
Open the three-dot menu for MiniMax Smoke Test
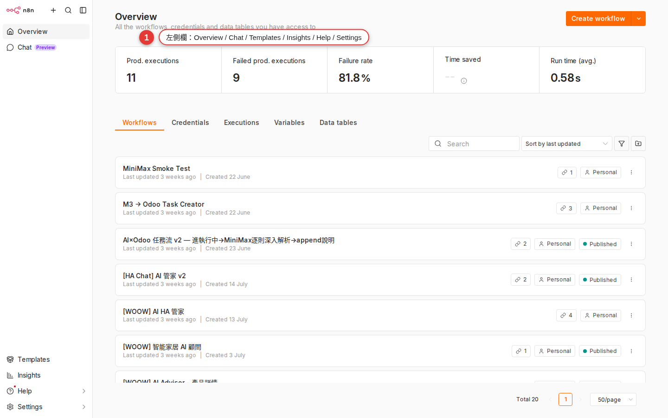coord(631,172)
